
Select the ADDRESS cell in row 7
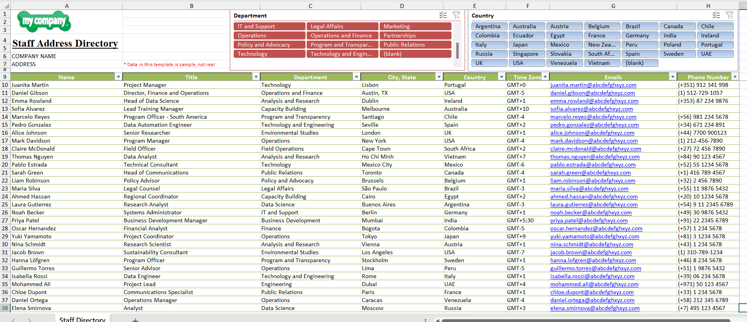[67, 64]
